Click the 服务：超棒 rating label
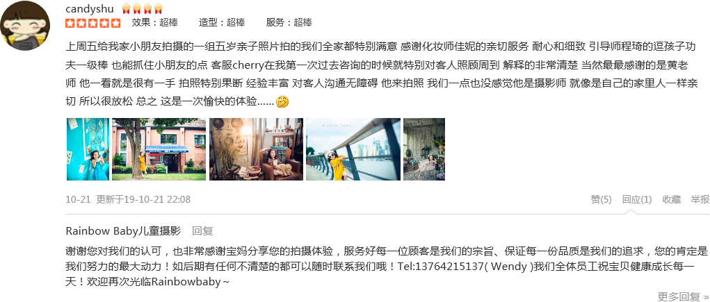 click(x=289, y=23)
